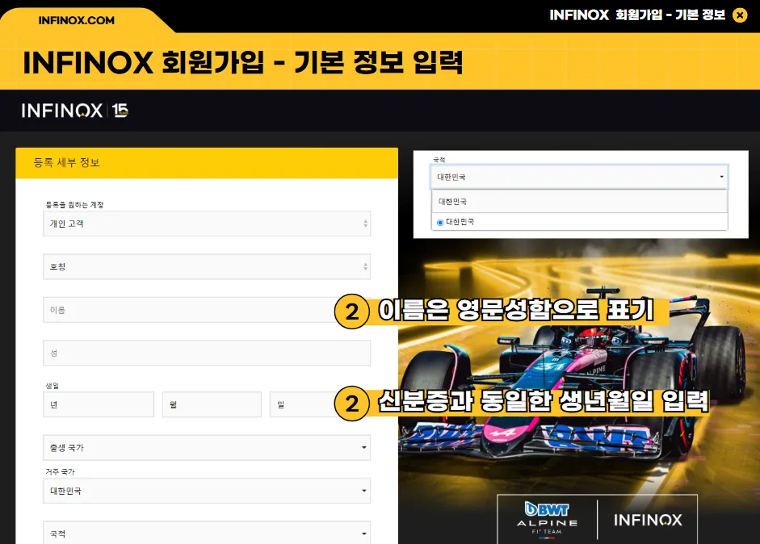
Task: Click the F1 car image
Action: pos(572,373)
